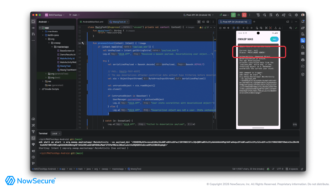Image resolution: width=336 pixels, height=189 pixels.
Task: Lower the emulator volume
Action: coord(229,28)
